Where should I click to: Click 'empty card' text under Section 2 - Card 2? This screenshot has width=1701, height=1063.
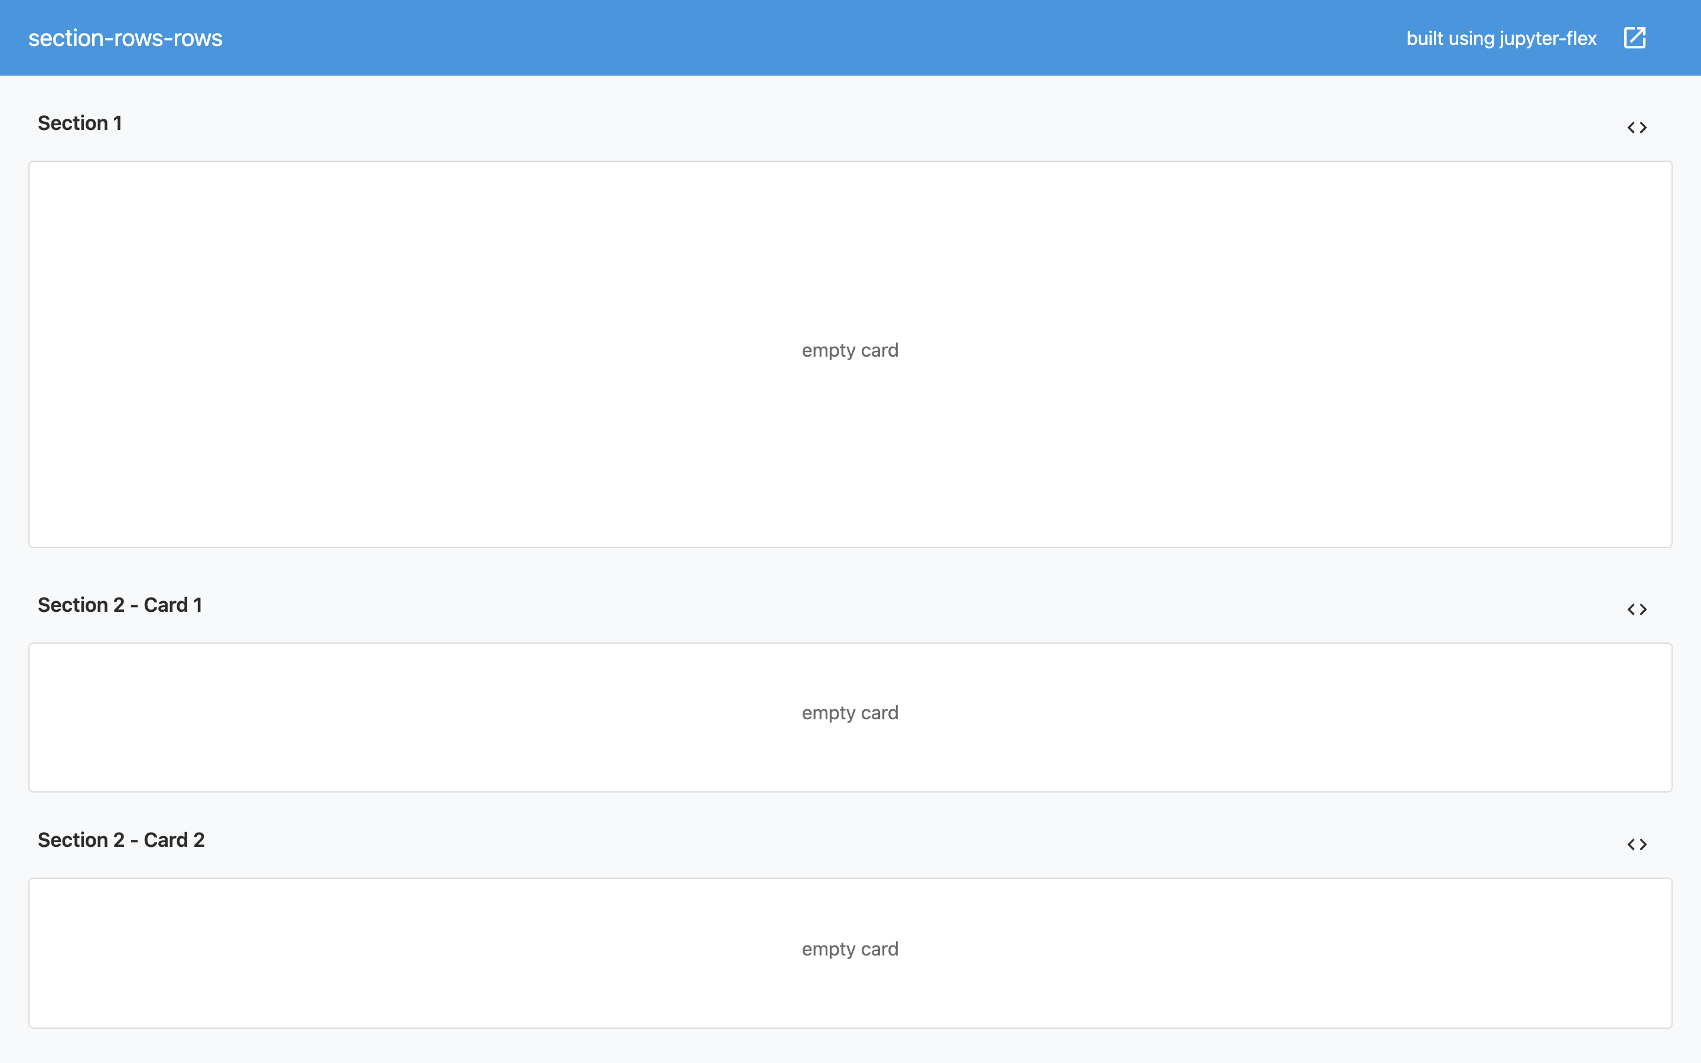click(850, 949)
